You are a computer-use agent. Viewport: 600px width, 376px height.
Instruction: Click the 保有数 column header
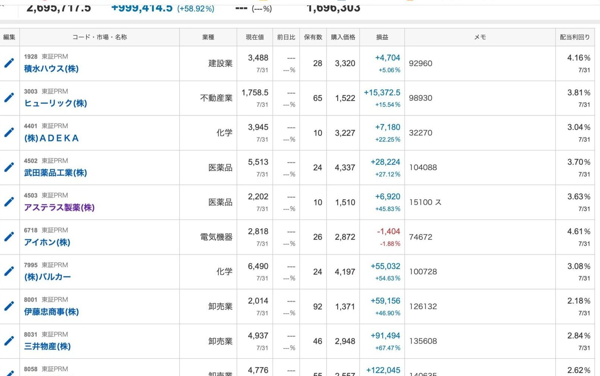point(313,37)
